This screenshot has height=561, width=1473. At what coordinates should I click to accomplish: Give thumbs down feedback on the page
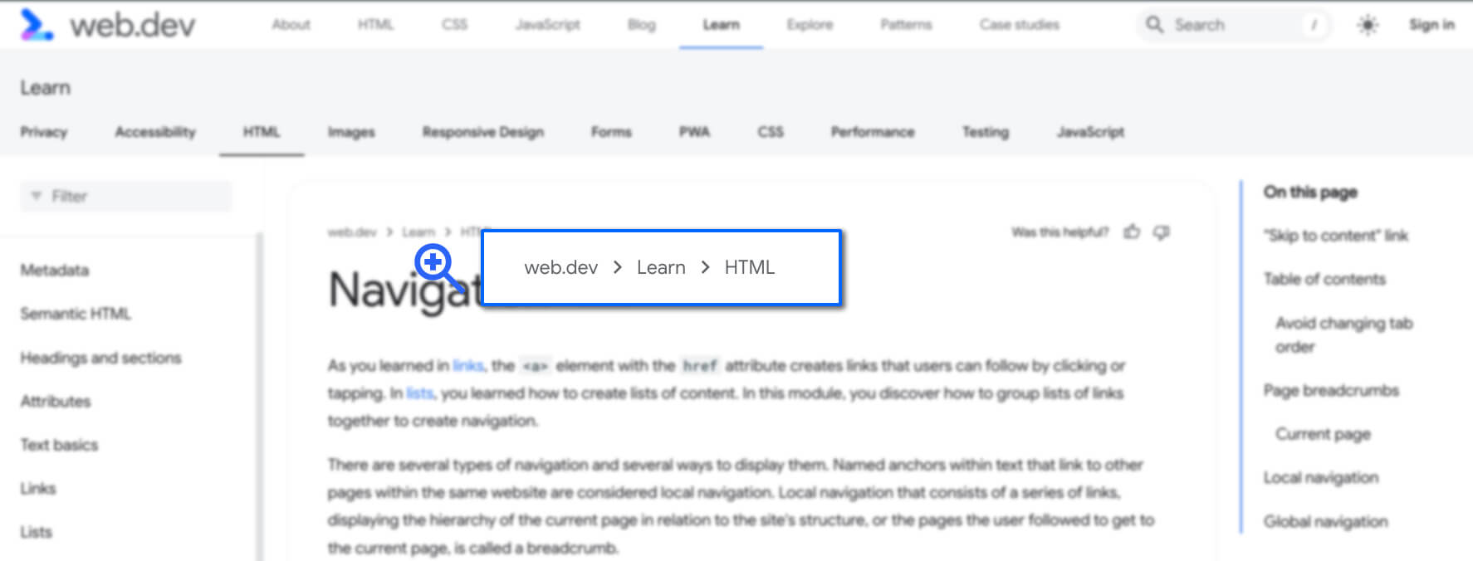(x=1162, y=232)
